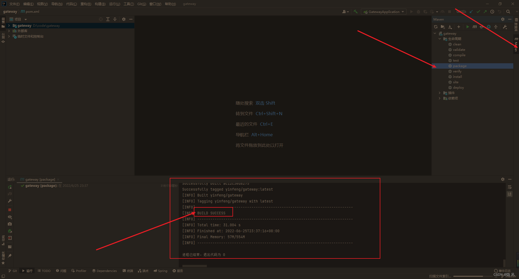Screen dimensions: 519x279
Task: Click the red stop button in Run panel
Action: pyautogui.click(x=10, y=210)
